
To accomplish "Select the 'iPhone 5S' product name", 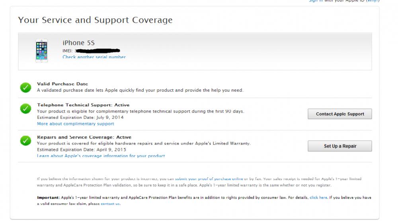I will (78, 43).
